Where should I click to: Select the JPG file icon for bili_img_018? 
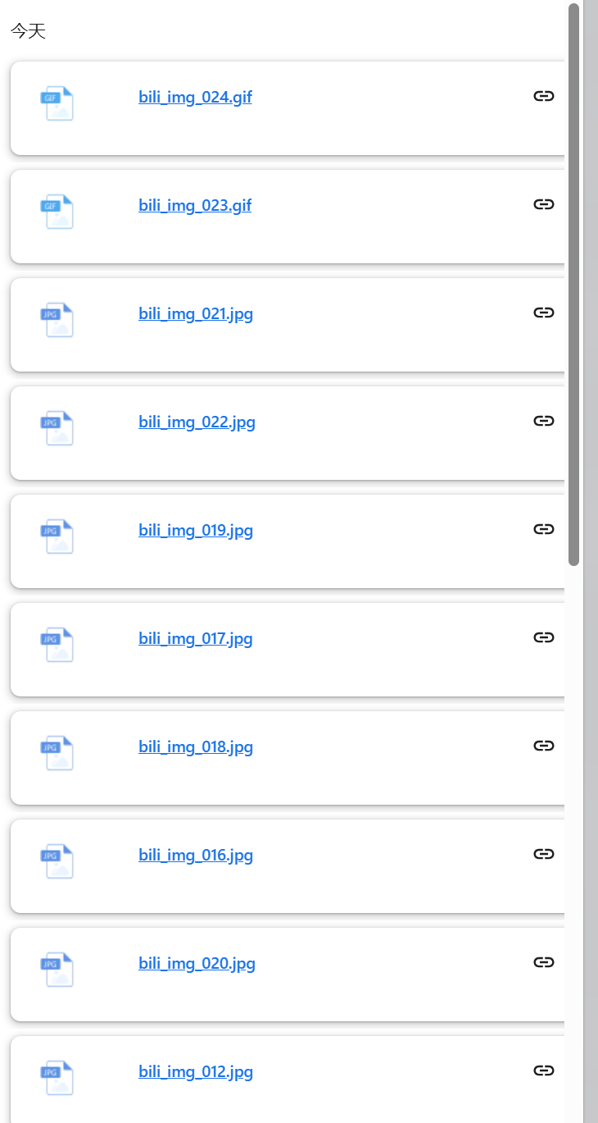pyautogui.click(x=57, y=753)
